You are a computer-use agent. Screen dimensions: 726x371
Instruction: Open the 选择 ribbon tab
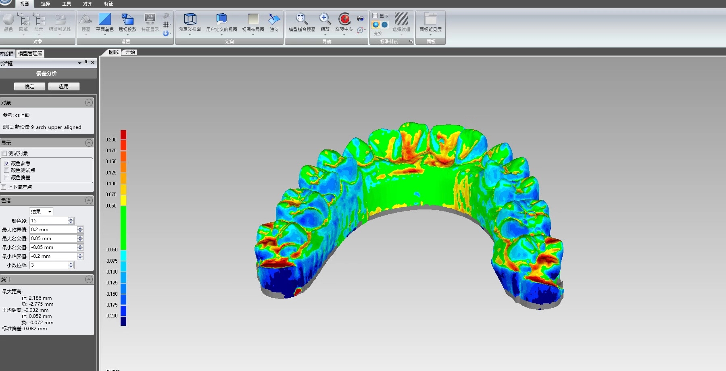click(x=46, y=4)
